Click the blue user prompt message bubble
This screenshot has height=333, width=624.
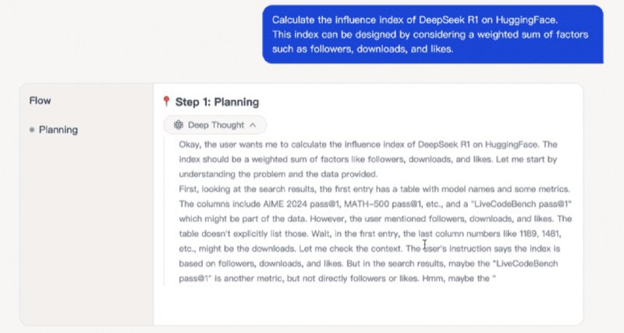[432, 34]
